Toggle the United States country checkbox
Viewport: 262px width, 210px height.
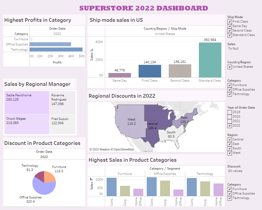point(230,67)
